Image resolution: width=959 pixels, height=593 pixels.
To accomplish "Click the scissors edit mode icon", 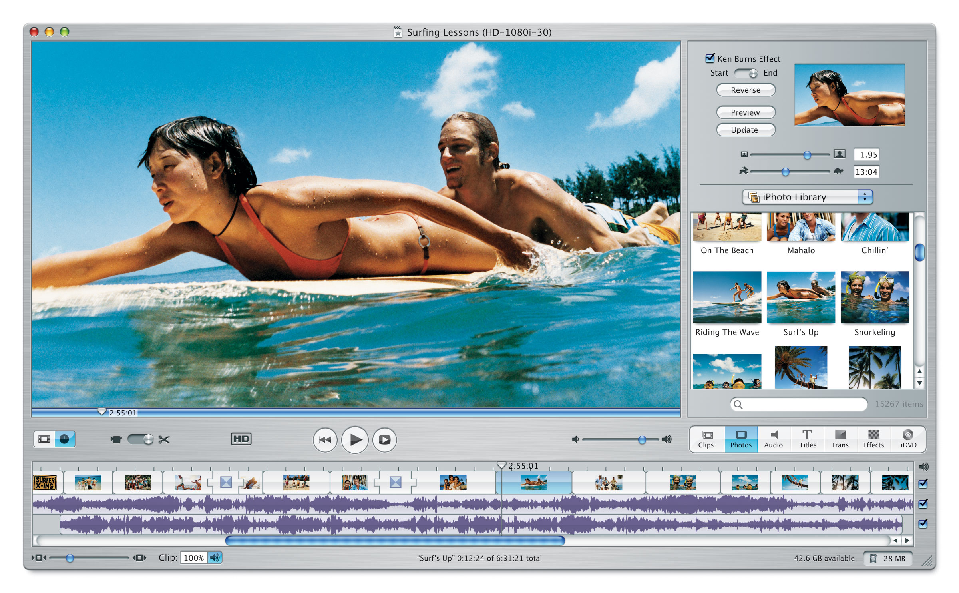I will [164, 439].
